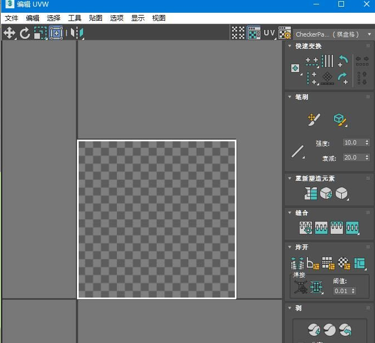Click the checkered UV tile thumbnail
The height and width of the screenshot is (343, 375).
tap(157, 219)
